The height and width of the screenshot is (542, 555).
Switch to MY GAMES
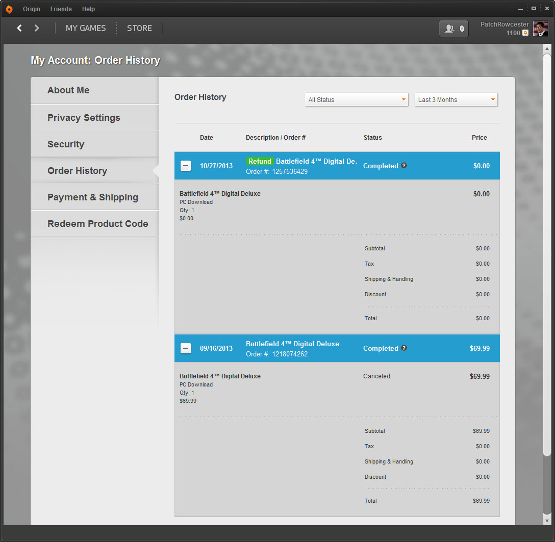86,29
